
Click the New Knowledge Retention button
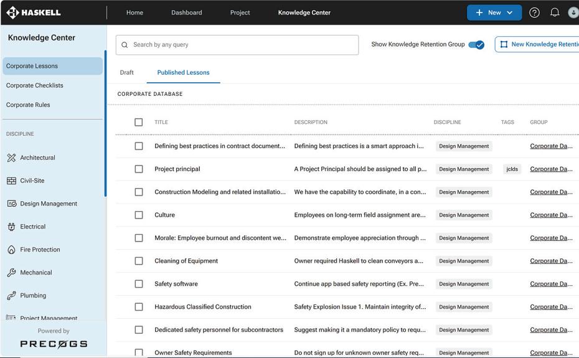click(x=539, y=44)
